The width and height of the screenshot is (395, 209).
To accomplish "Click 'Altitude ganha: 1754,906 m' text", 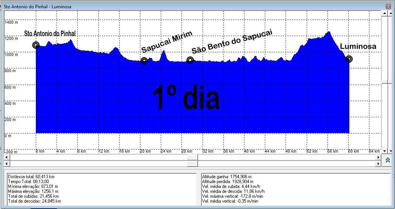I will (x=227, y=177).
